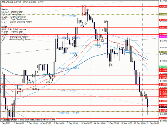Select the '8 Sep 04:00' time axis label
Image resolution: width=167 pixels, height=125 pixels.
[x=59, y=123]
